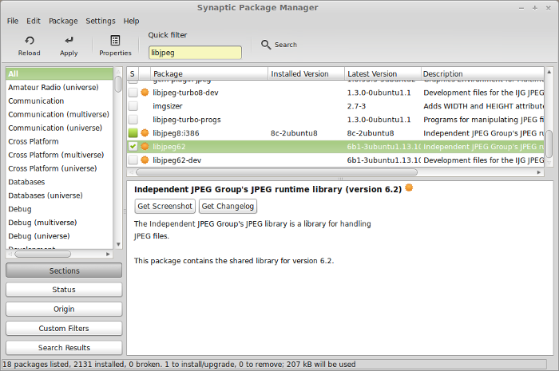Click the Get Changelog button
559x371 pixels.
click(x=228, y=206)
